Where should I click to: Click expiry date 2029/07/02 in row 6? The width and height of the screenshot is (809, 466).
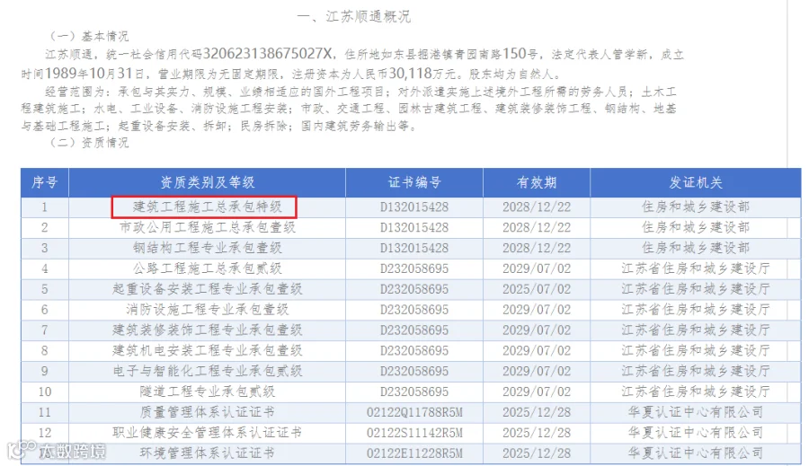coord(537,310)
